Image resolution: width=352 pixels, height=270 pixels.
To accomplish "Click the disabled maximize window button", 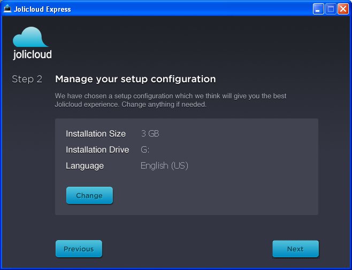I will 331,9.
